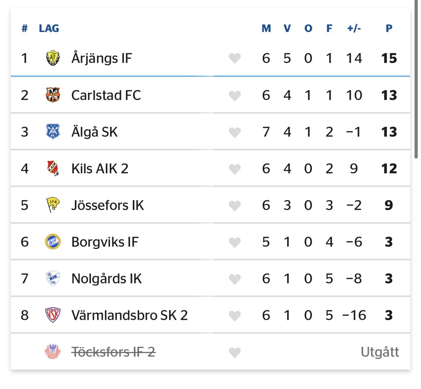Toggle favorite heart for Borgviks IF
421x389 pixels.
click(235, 243)
